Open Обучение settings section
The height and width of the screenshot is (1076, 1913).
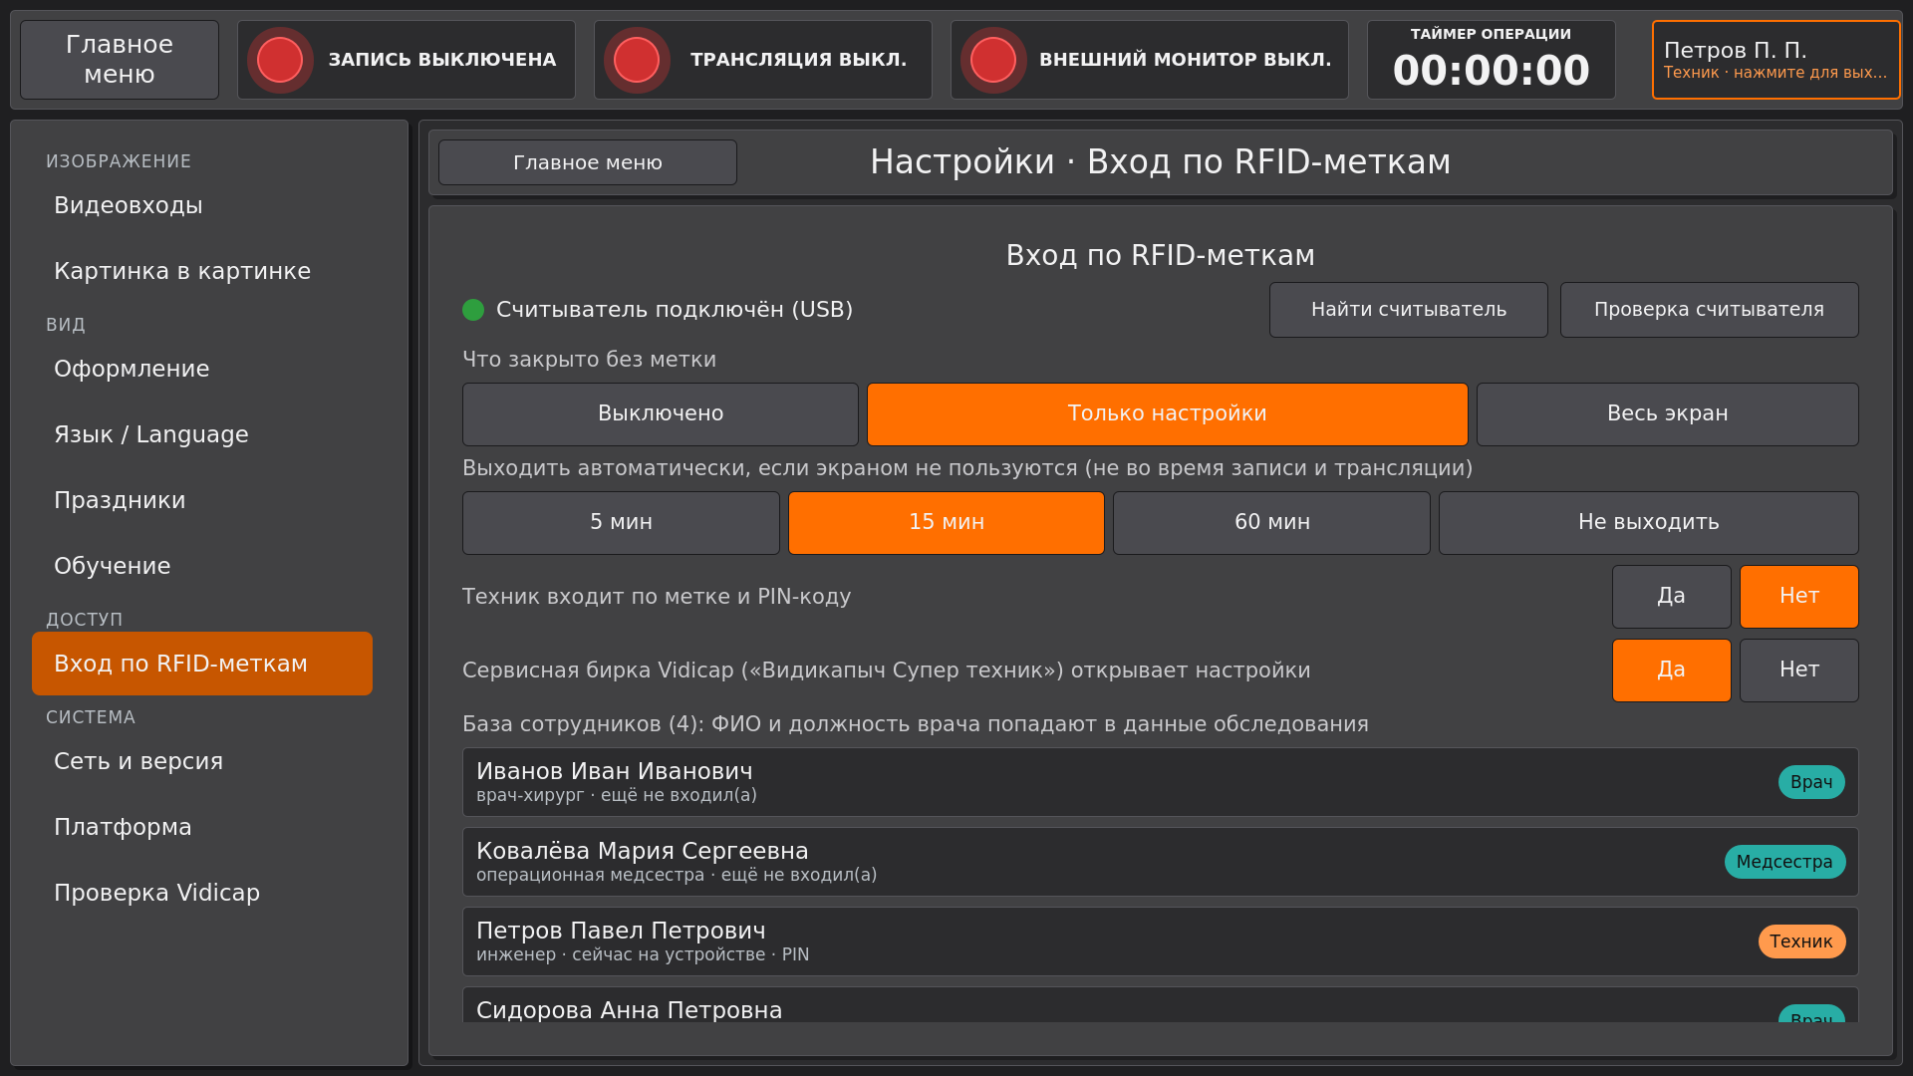coord(202,566)
